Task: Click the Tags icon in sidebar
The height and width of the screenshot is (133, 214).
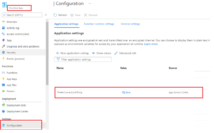Action: pos(4,40)
